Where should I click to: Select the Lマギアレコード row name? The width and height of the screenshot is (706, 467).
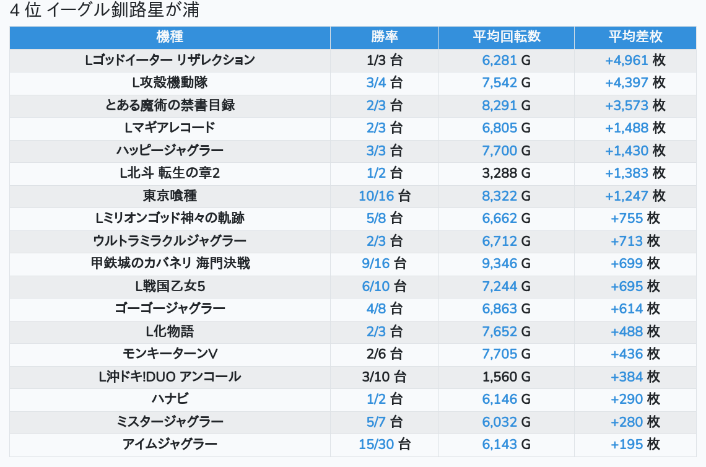coord(170,128)
